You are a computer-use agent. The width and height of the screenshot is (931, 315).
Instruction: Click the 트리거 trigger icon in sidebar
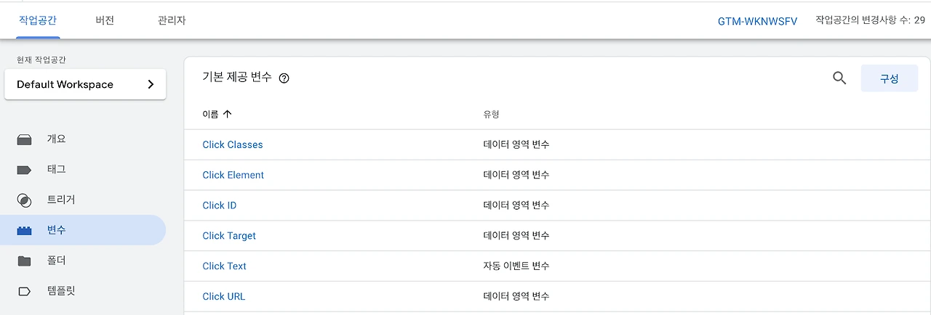click(x=24, y=200)
